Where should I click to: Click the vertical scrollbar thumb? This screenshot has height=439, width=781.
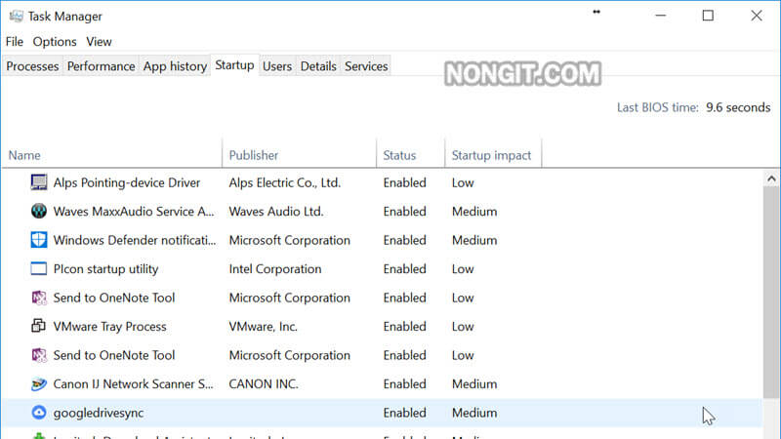771,293
